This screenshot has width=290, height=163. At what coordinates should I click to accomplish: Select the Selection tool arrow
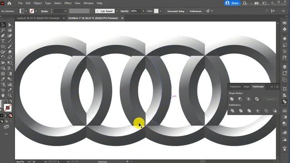pos(3,25)
